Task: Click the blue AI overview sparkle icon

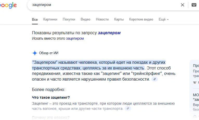Action: pos(35,53)
